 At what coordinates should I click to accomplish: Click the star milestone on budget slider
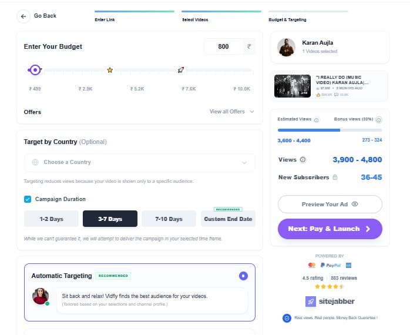coord(109,70)
